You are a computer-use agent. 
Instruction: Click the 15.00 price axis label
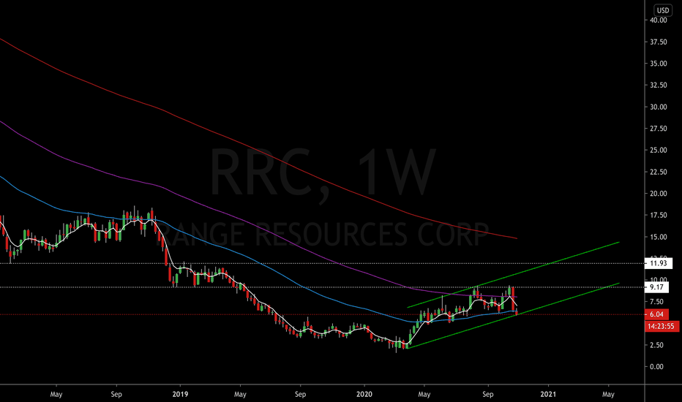pyautogui.click(x=658, y=237)
